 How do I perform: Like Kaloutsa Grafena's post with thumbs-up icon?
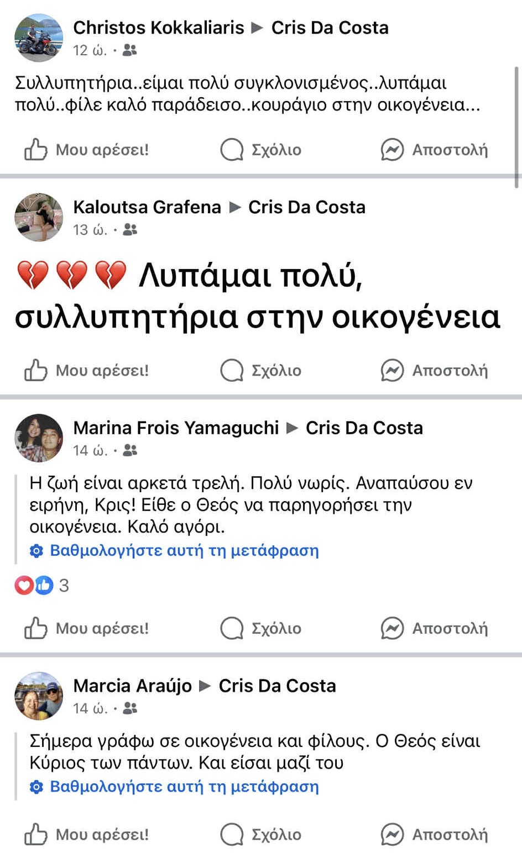tap(35, 371)
